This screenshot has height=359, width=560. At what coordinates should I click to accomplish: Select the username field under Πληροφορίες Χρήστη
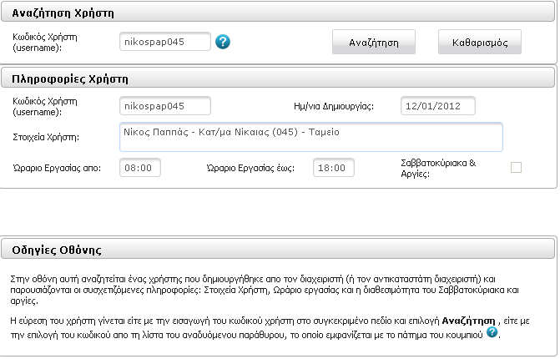tap(165, 106)
